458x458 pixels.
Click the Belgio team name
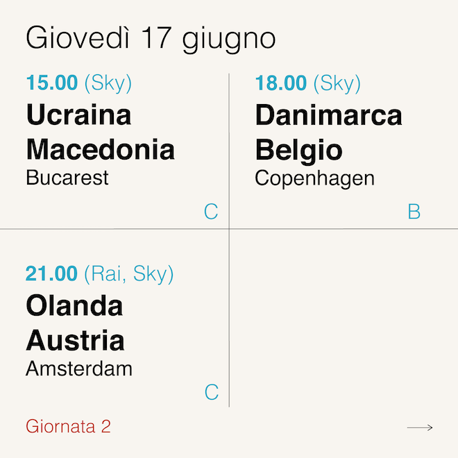[298, 149]
